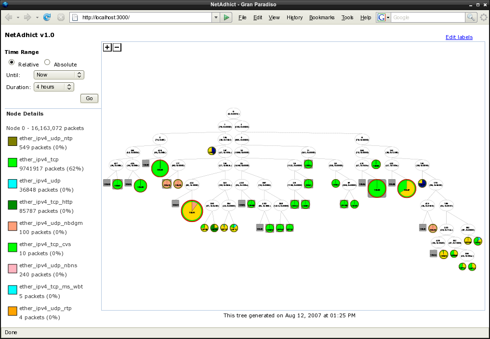Click the Stop loading icon
The image size is (490, 339).
tap(61, 17)
